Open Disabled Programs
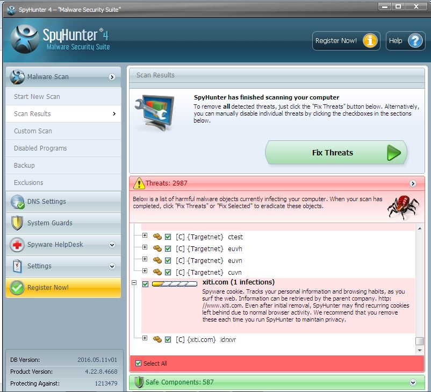 (63, 148)
